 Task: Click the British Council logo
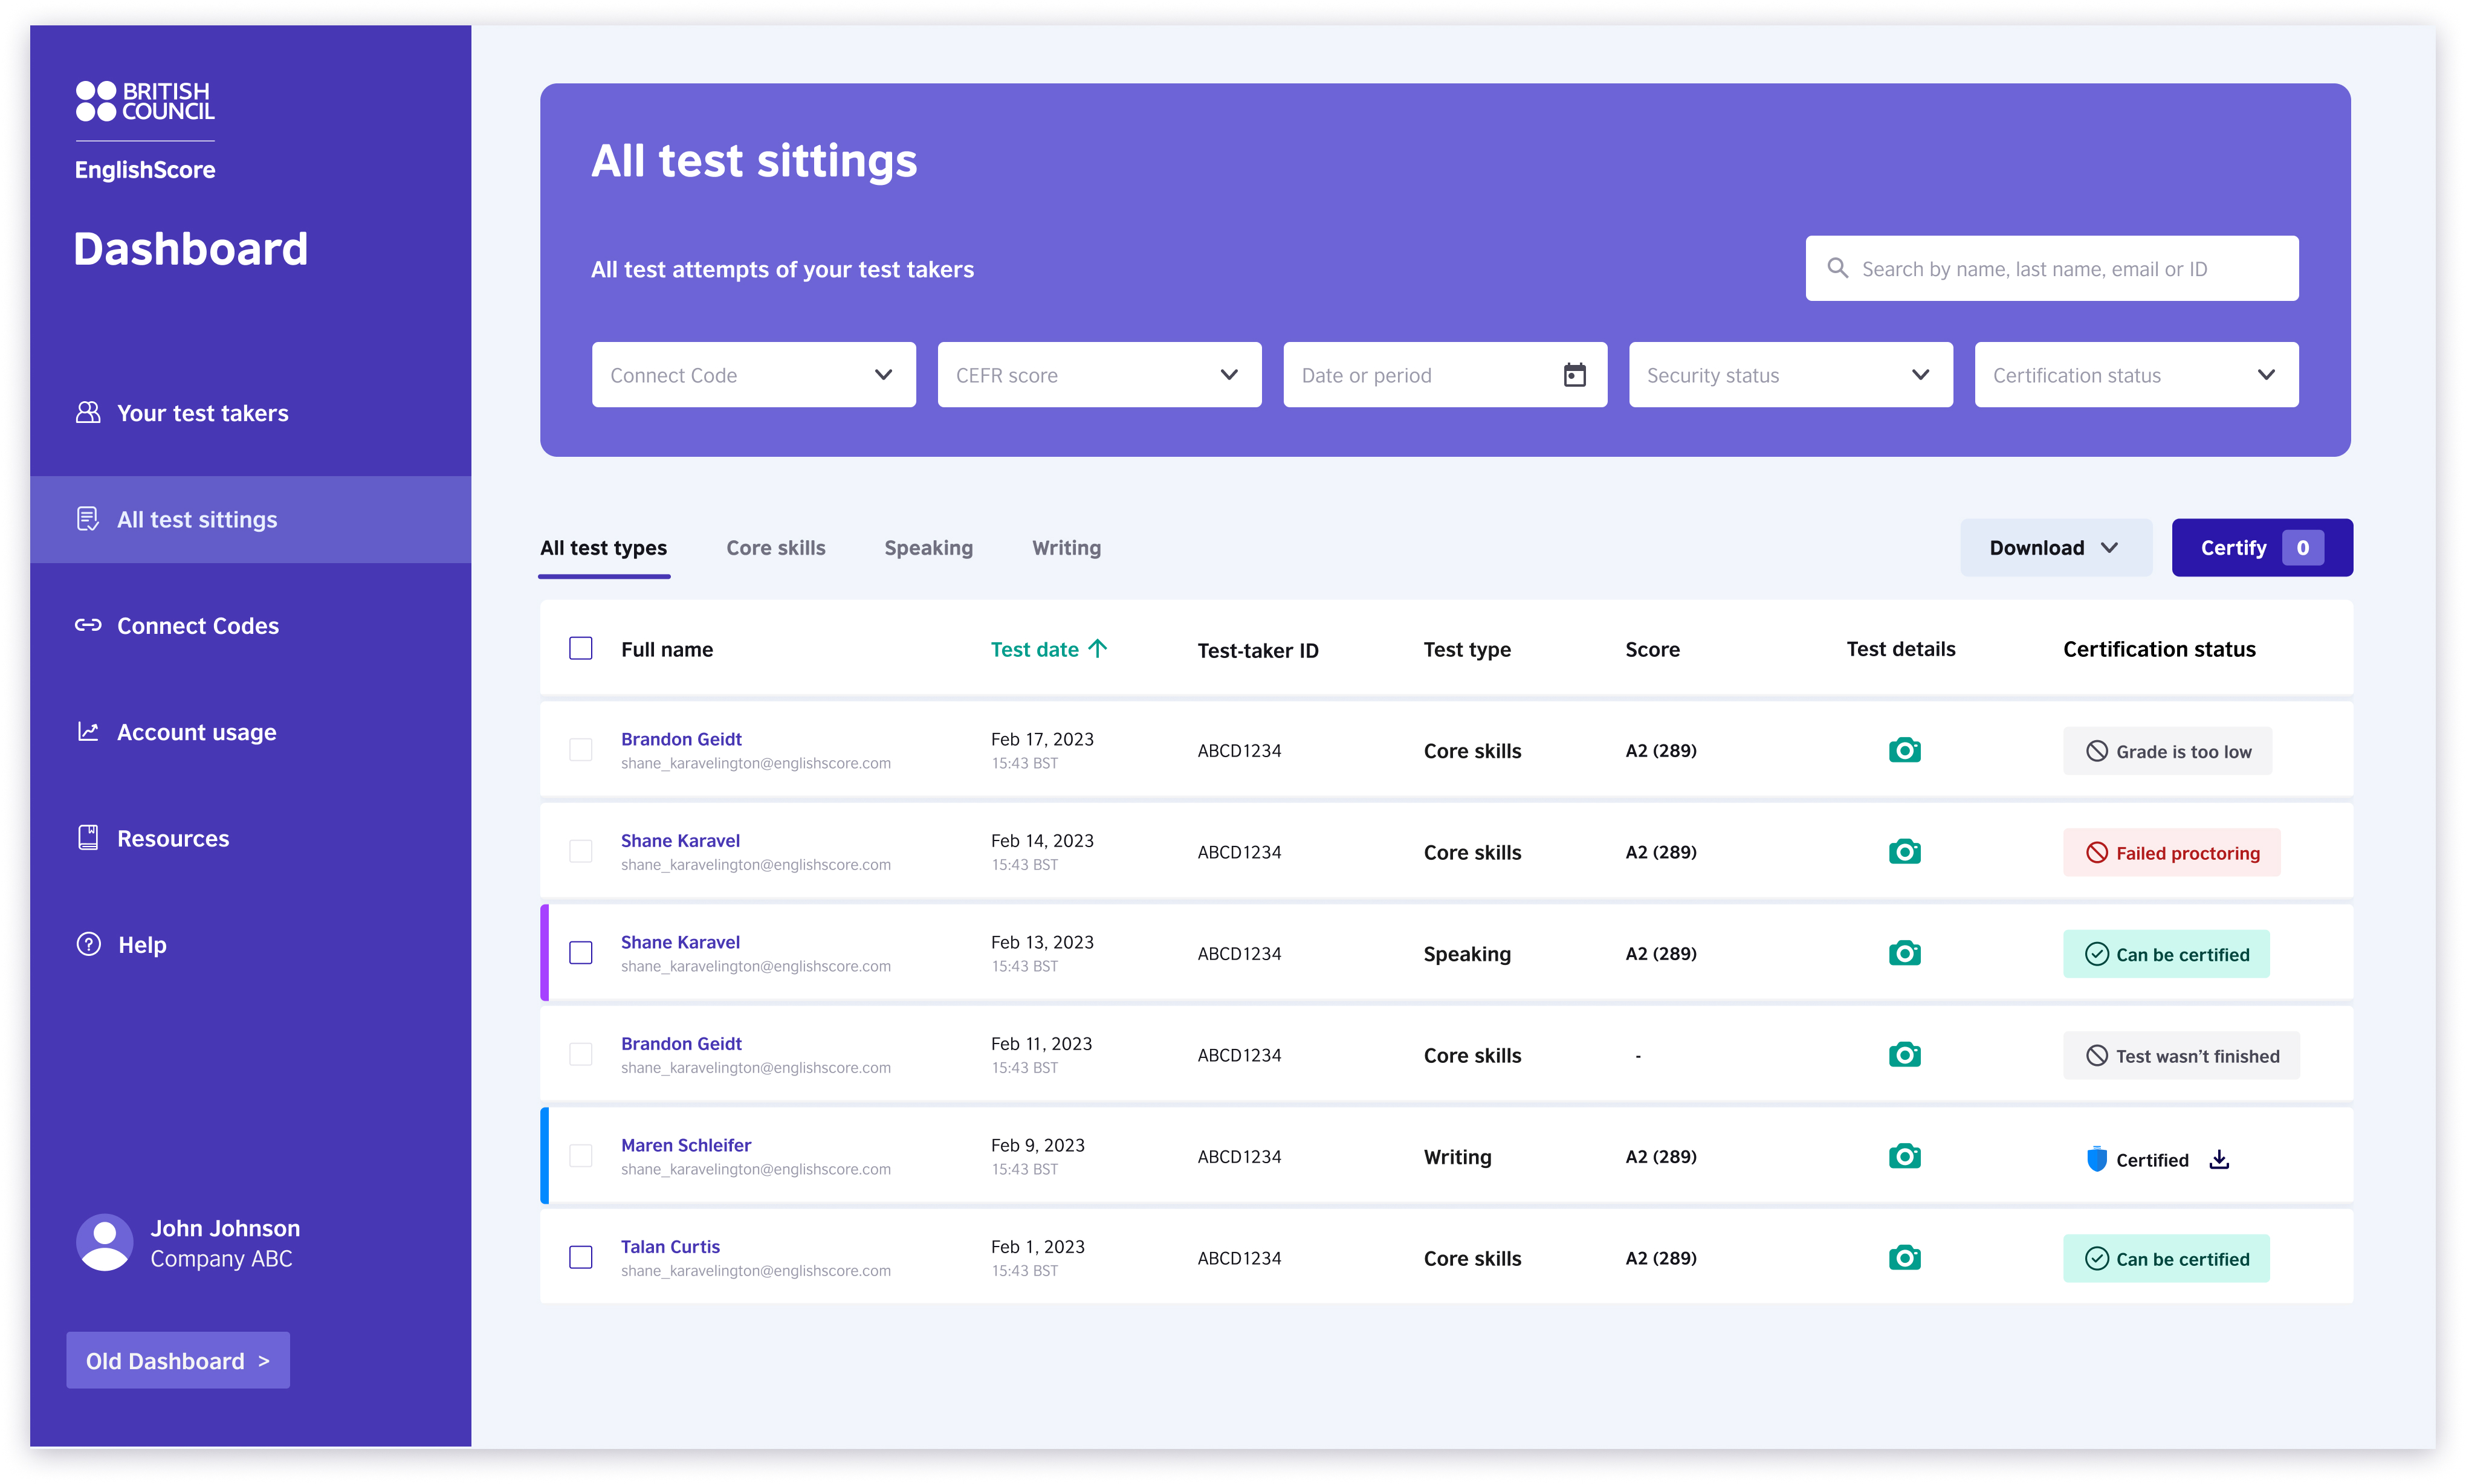pos(145,101)
